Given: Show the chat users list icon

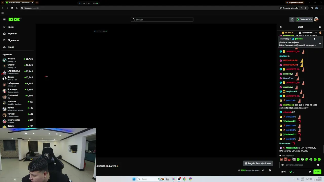Looking at the screenshot, I should [x=320, y=27].
